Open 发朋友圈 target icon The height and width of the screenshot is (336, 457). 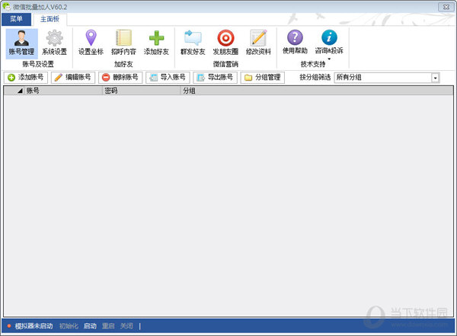point(225,42)
